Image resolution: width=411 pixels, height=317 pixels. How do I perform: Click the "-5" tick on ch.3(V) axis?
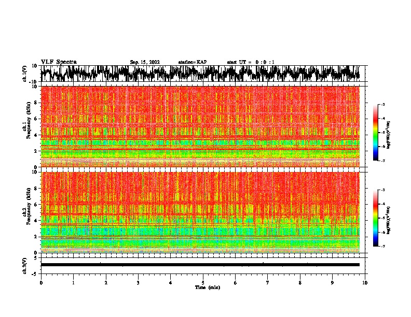point(35,274)
